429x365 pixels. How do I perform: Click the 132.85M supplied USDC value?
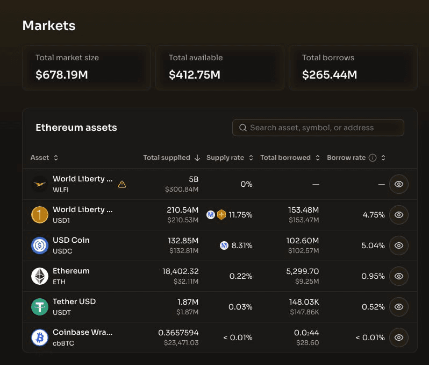[x=183, y=241]
